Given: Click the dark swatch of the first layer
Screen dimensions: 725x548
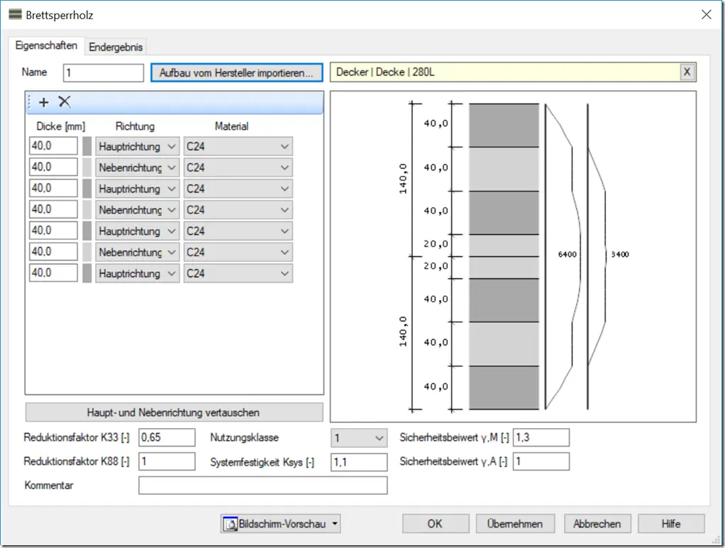Looking at the screenshot, I should coord(87,146).
